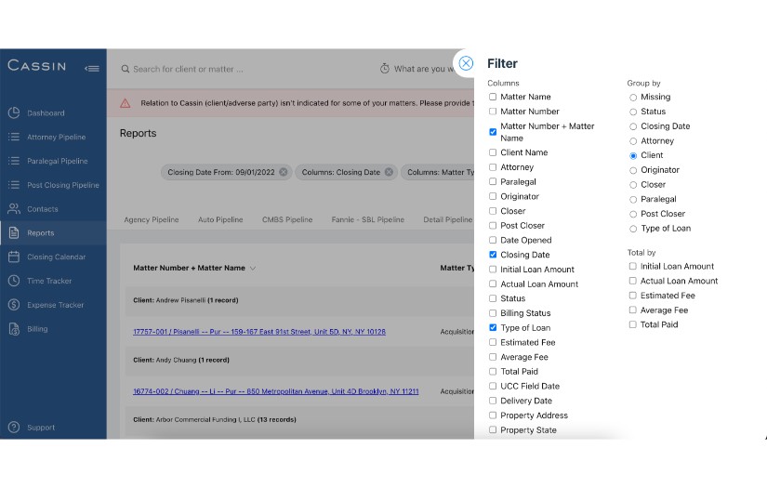Select Group by Client radio button
This screenshot has height=488, width=767.
click(633, 155)
